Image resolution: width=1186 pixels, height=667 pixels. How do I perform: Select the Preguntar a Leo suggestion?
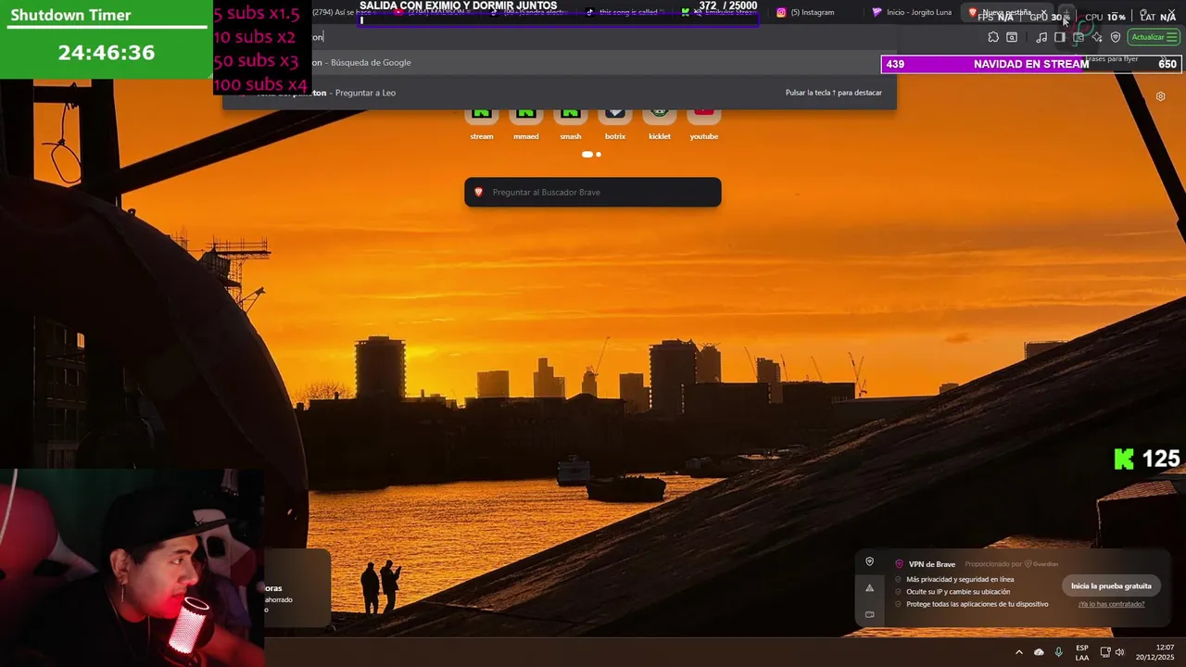[560, 93]
